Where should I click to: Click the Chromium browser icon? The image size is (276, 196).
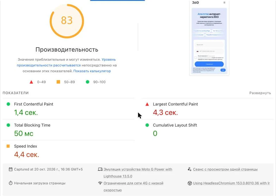pos(189,183)
